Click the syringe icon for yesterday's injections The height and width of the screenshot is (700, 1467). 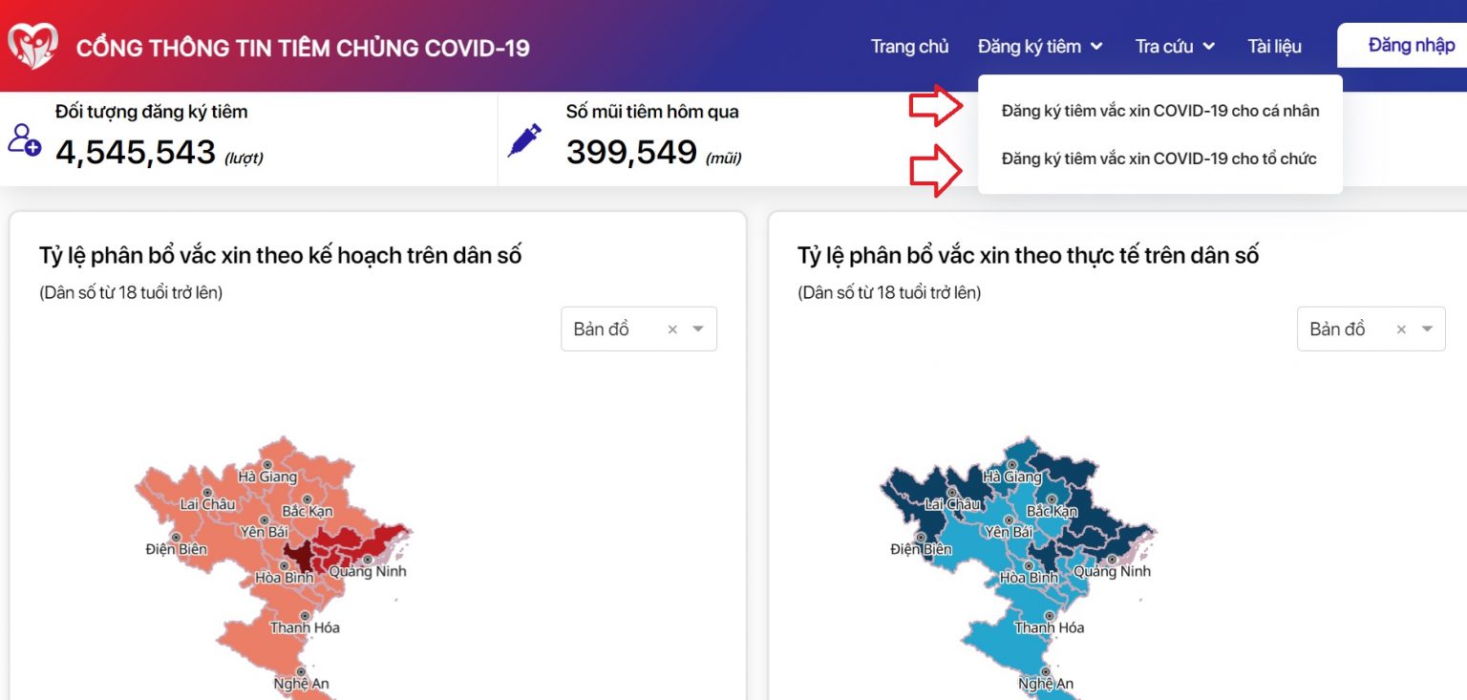[x=524, y=140]
